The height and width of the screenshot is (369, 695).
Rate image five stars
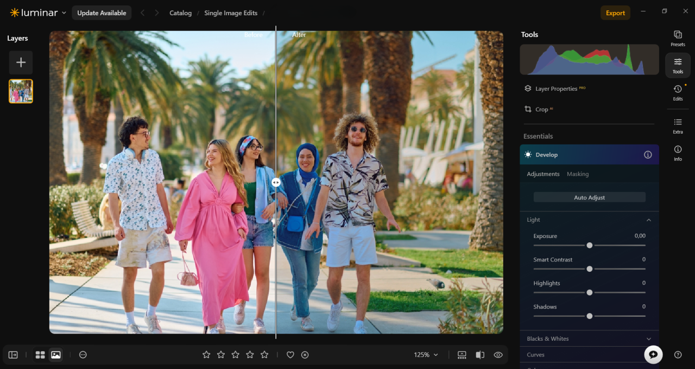[264, 355]
